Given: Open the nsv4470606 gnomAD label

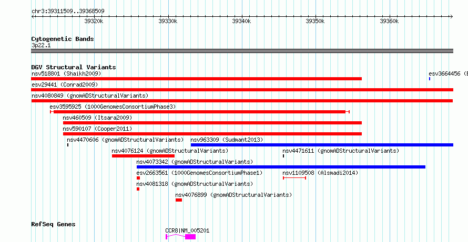Looking at the screenshot, I should point(125,140).
